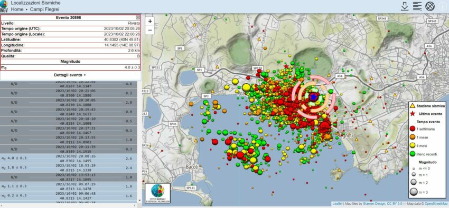Open the list lines icon in header
449x208 pixels.
coord(417,6)
